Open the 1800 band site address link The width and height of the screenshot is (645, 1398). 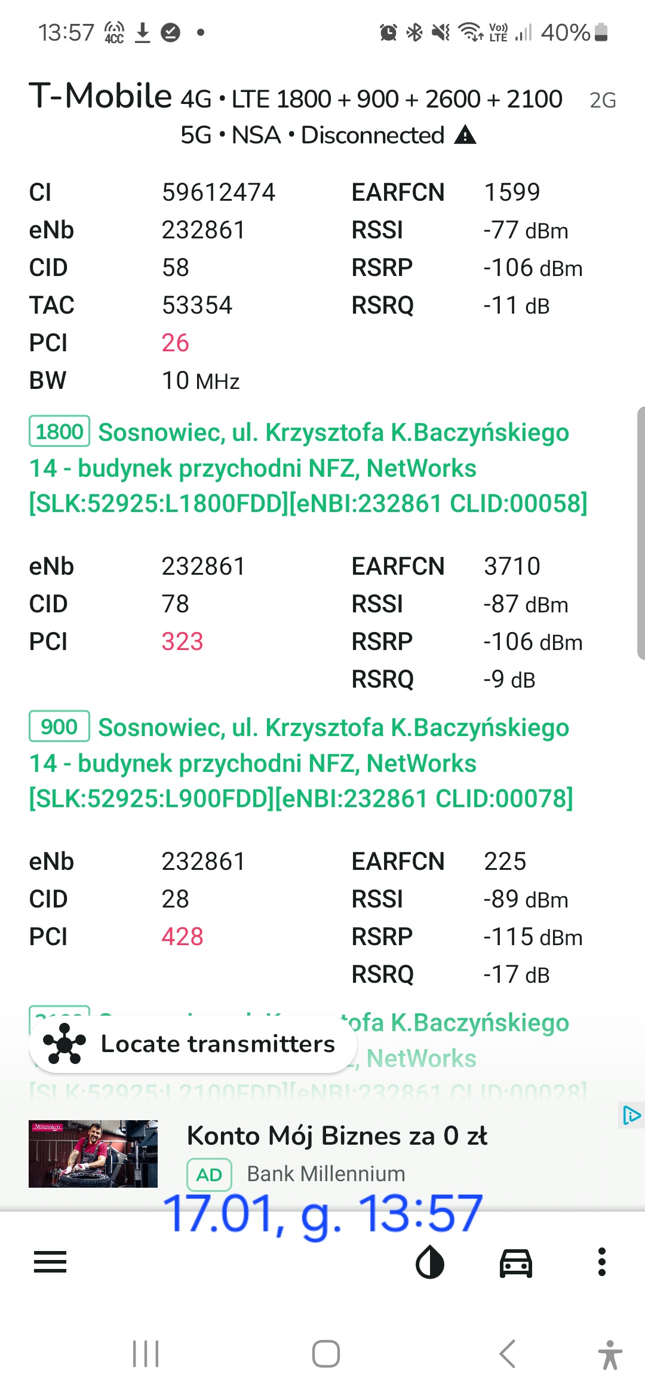pyautogui.click(x=308, y=468)
